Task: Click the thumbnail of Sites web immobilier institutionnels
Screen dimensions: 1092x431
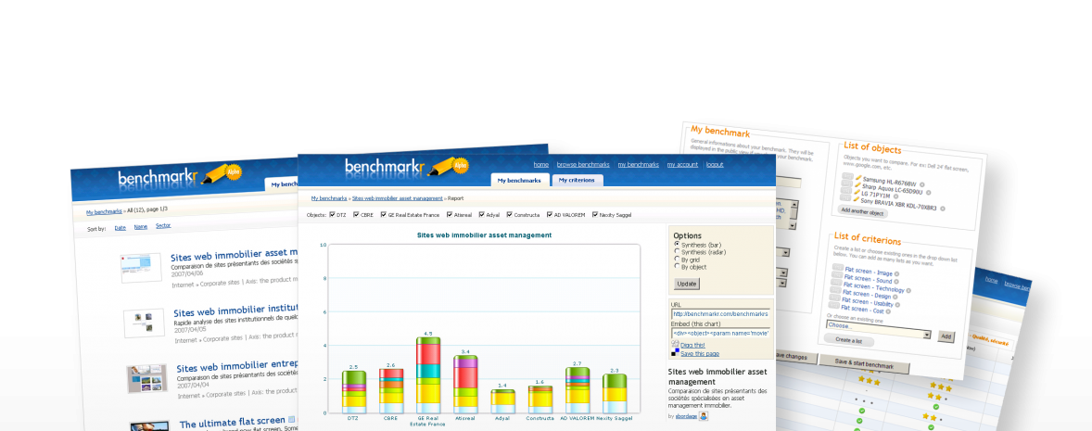Action: click(145, 323)
